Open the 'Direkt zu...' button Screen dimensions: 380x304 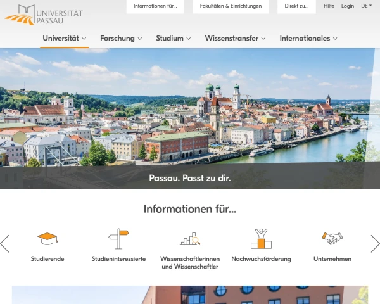pos(296,6)
